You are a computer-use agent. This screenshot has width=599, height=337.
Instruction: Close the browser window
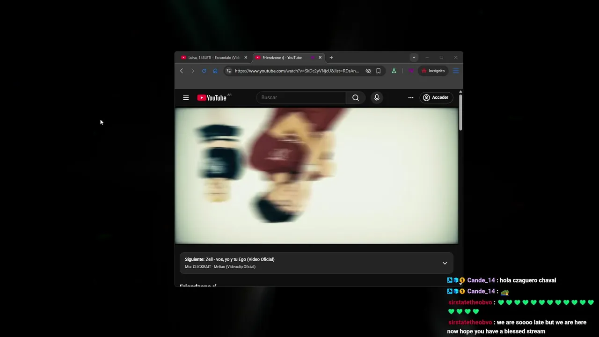click(x=456, y=58)
